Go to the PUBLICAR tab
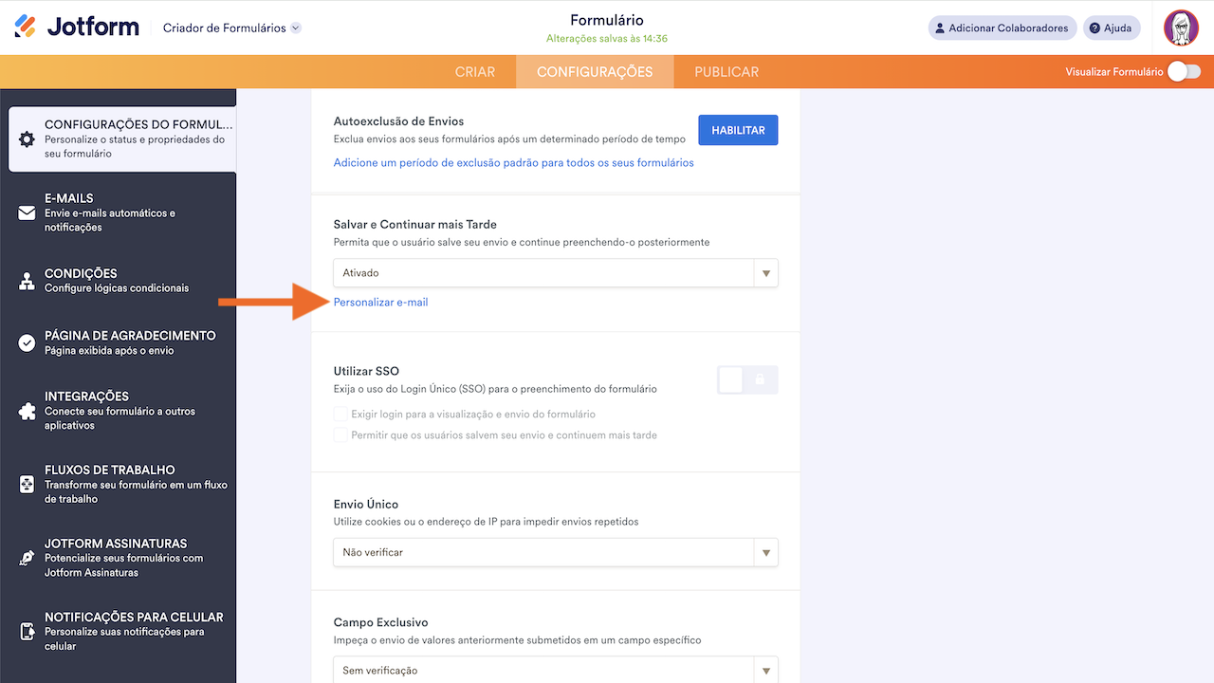The image size is (1214, 683). tap(727, 72)
